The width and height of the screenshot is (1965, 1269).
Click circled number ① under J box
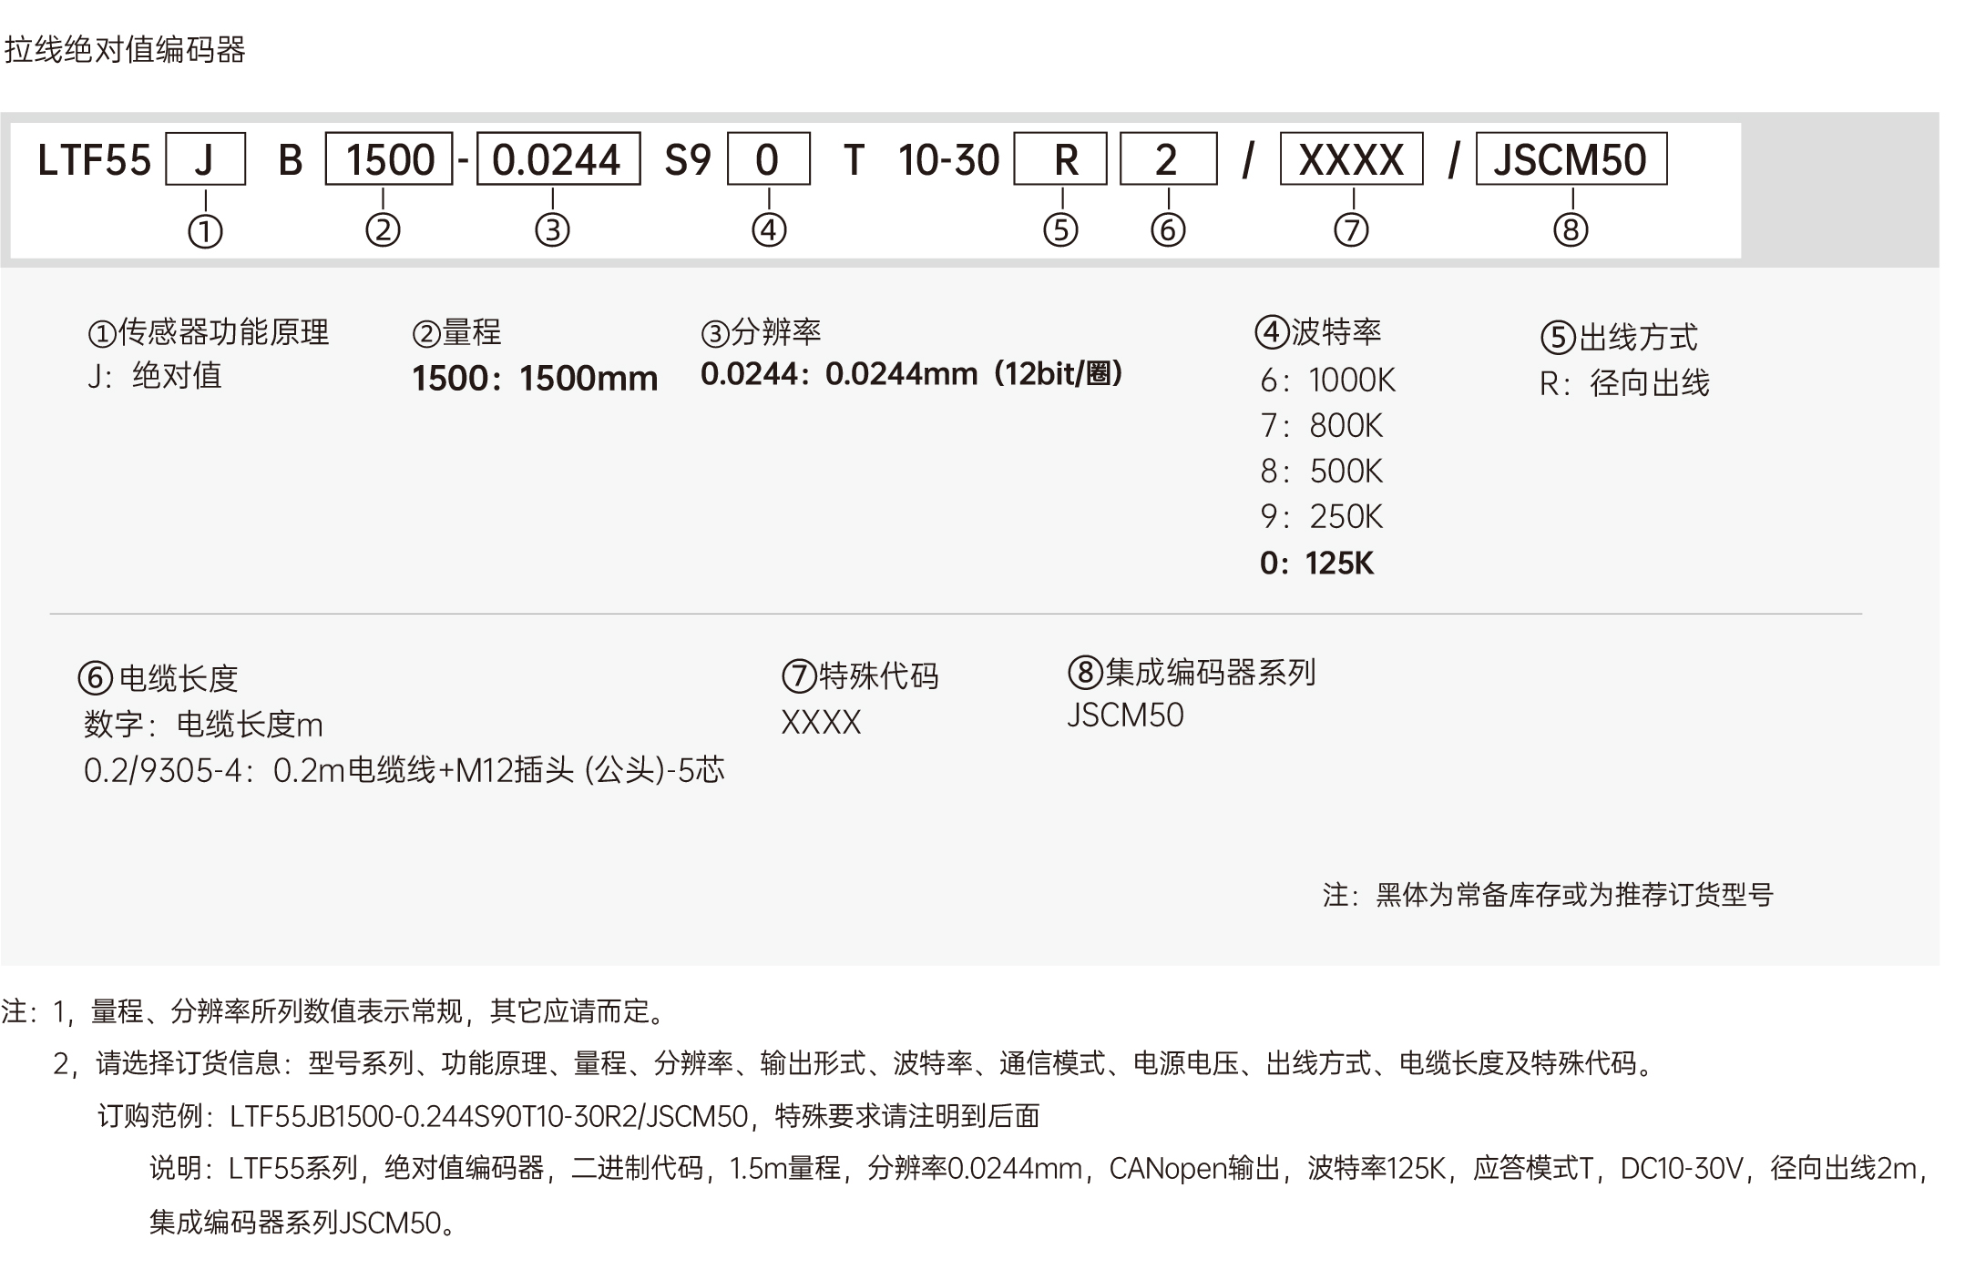point(205,231)
